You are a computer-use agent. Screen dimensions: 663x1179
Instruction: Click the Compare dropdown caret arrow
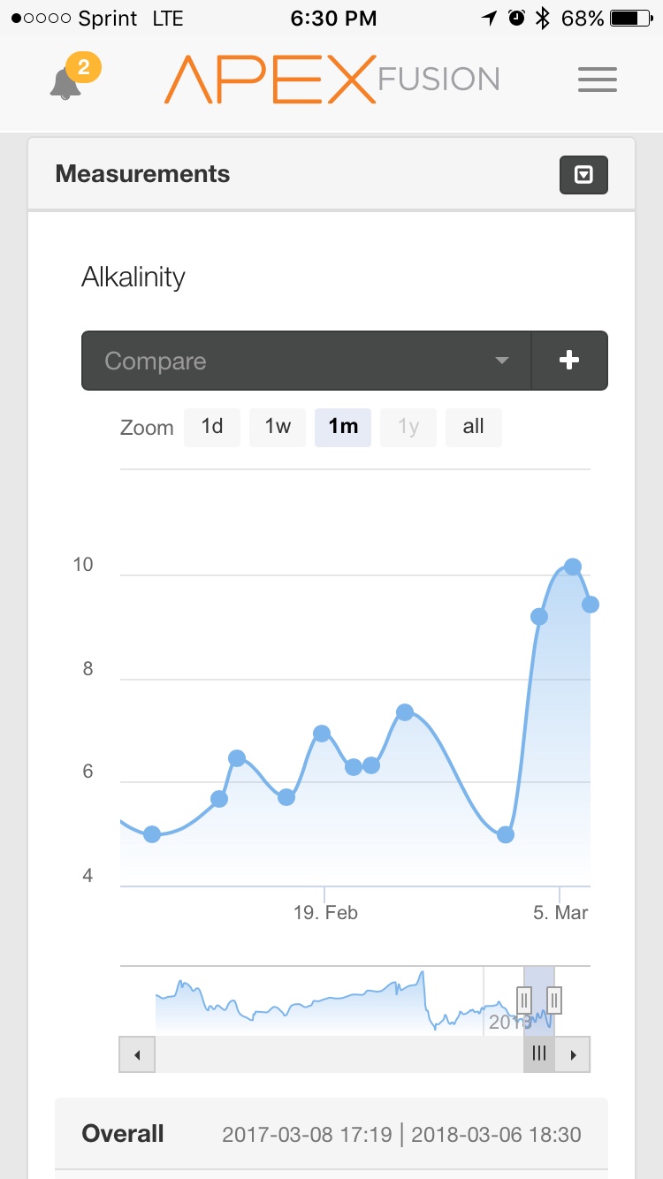(502, 361)
